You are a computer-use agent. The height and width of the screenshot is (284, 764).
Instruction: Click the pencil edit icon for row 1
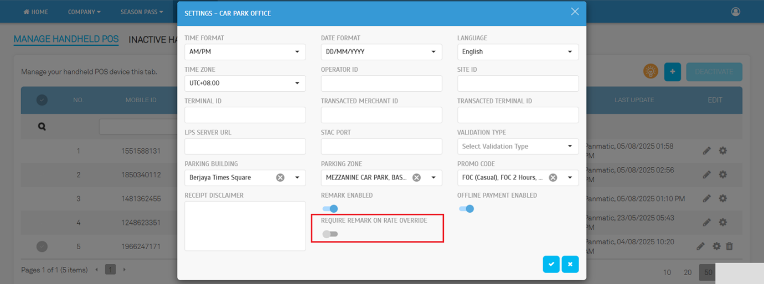click(706, 151)
